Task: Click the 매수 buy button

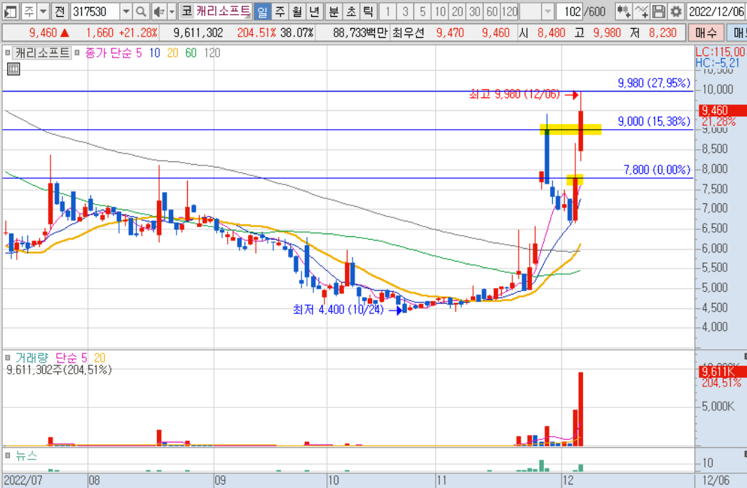Action: [706, 33]
